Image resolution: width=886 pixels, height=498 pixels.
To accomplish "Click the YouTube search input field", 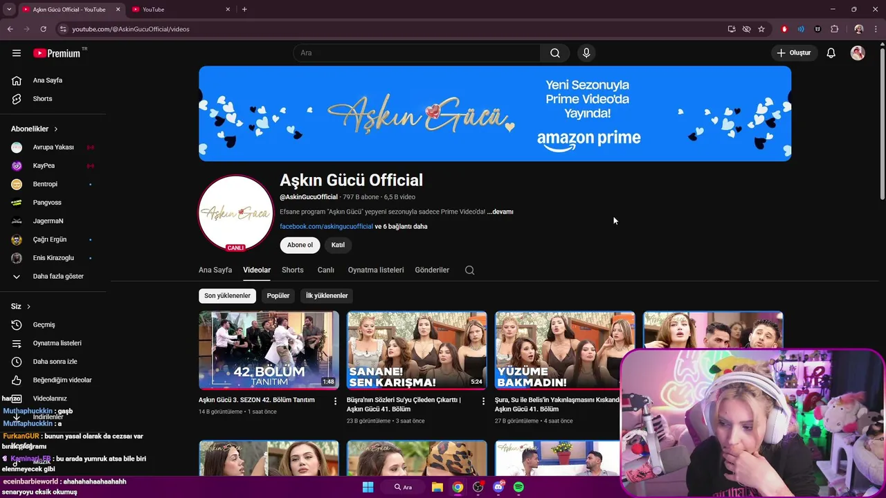I will pos(417,53).
